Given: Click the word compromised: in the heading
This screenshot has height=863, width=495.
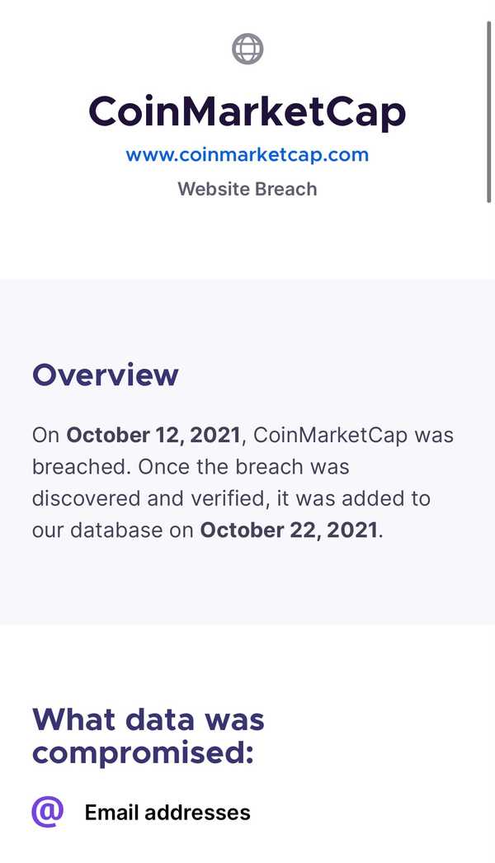Looking at the screenshot, I should [x=143, y=753].
